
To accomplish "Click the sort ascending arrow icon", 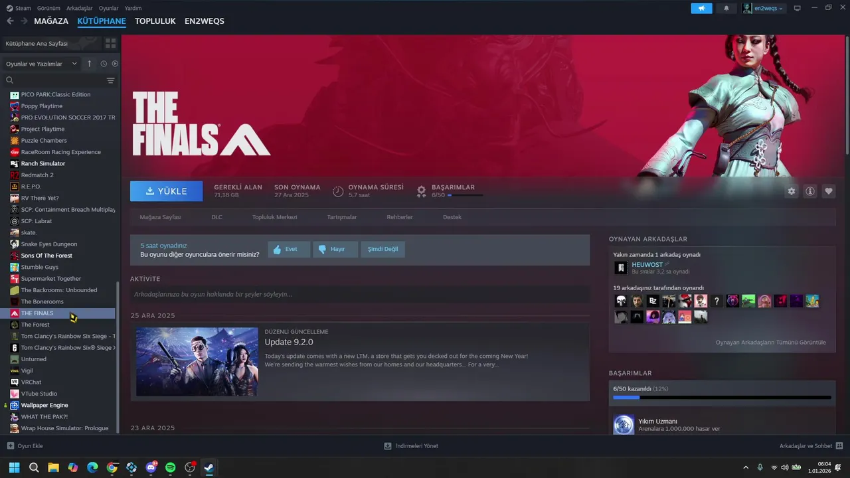I will pos(90,64).
